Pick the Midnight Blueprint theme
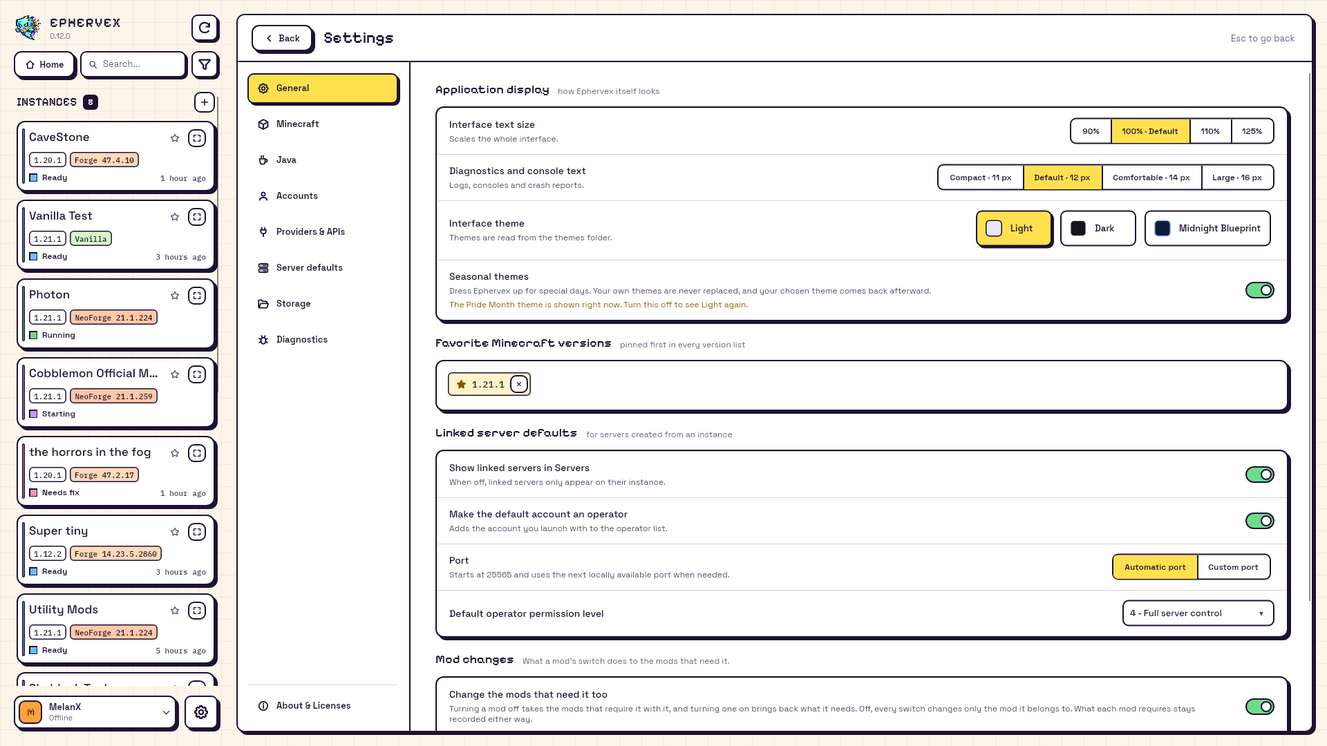Viewport: 1327px width, 746px height. tap(1207, 229)
